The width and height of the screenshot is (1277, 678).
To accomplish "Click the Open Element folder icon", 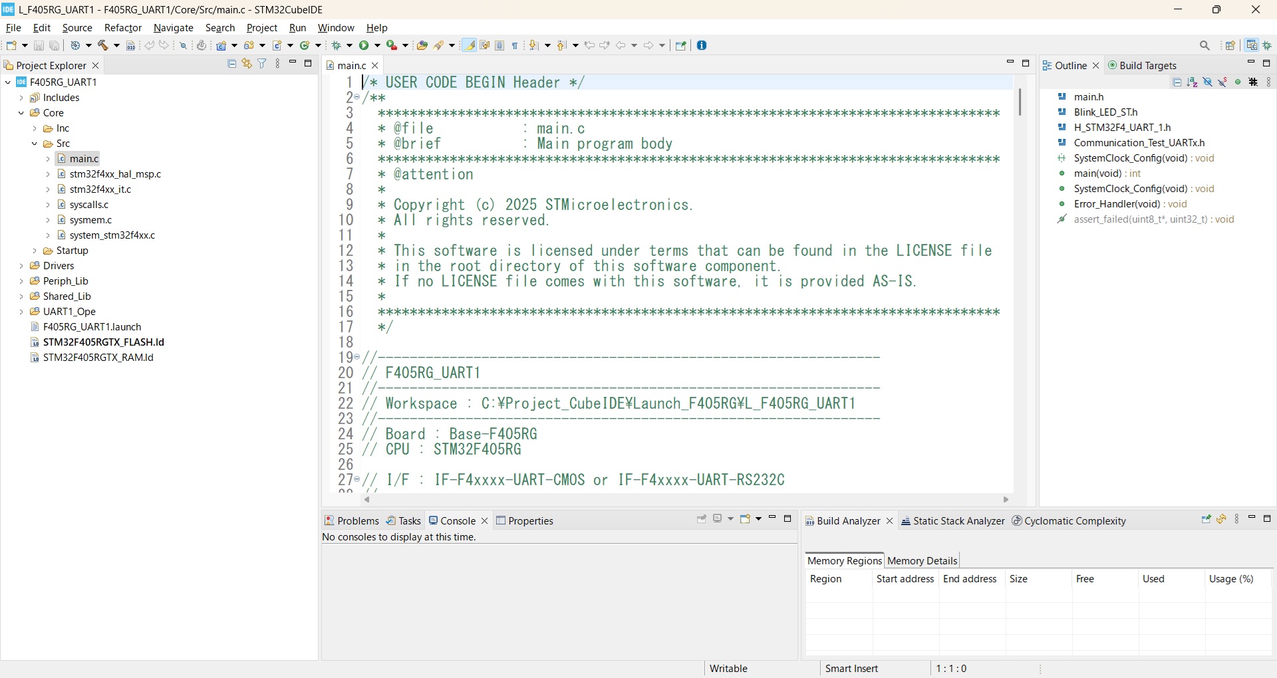I will [422, 45].
